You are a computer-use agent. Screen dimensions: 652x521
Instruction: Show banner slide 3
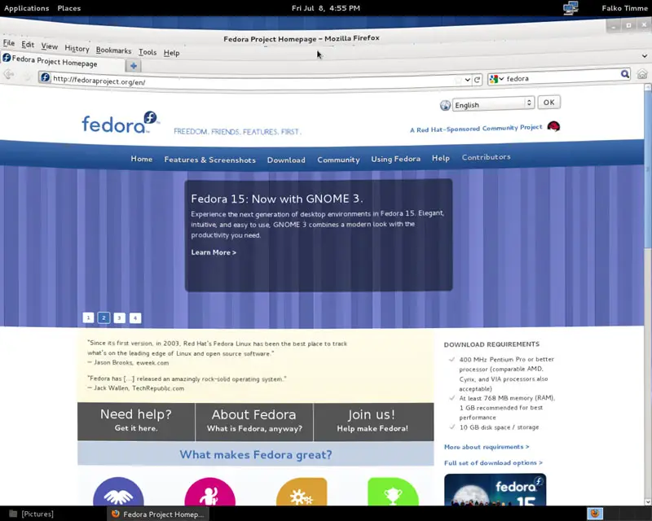119,317
